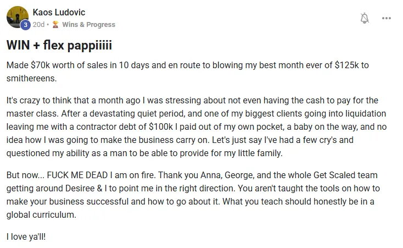Click the $100k contractor debt text
Viewport: 403px width, 248px height.
tap(161, 126)
